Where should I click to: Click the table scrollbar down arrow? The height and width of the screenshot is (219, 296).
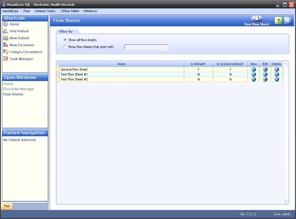[286, 201]
